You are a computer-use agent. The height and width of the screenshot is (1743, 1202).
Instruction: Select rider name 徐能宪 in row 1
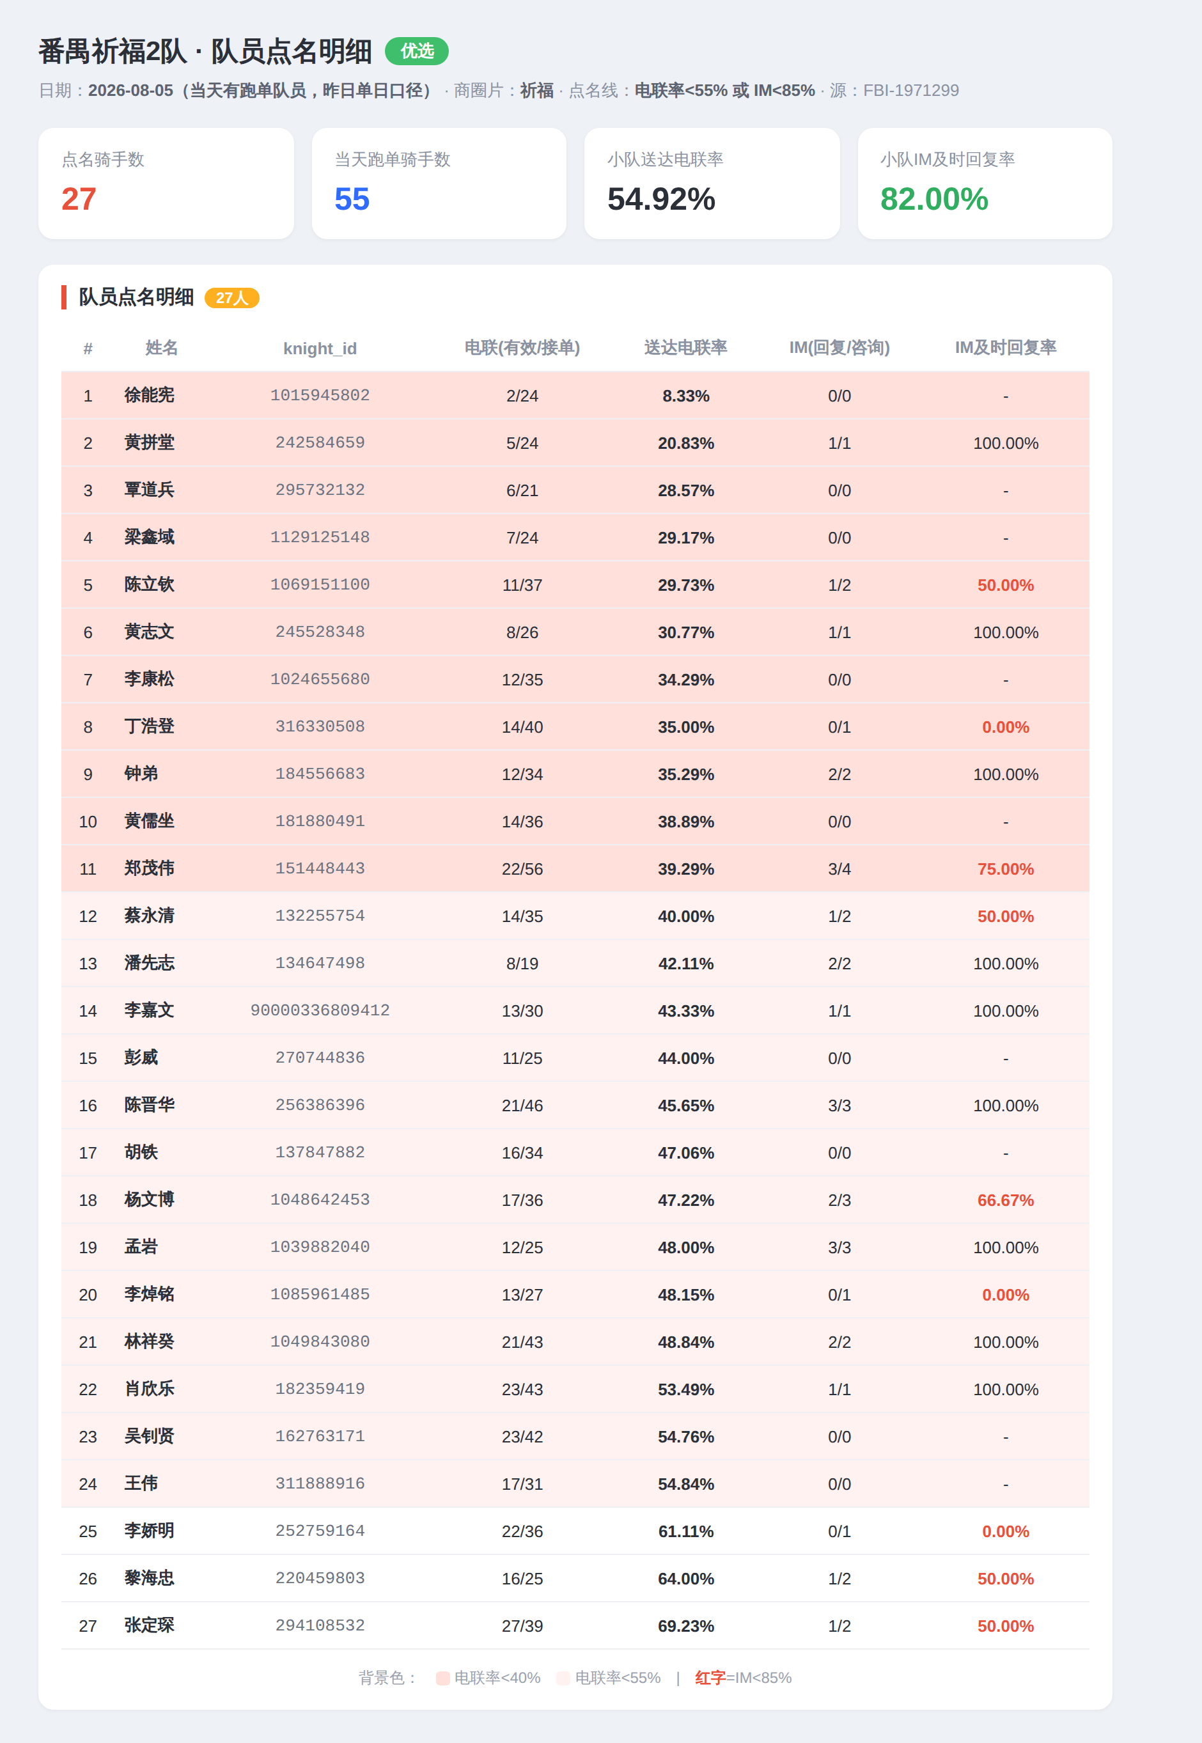coord(149,395)
